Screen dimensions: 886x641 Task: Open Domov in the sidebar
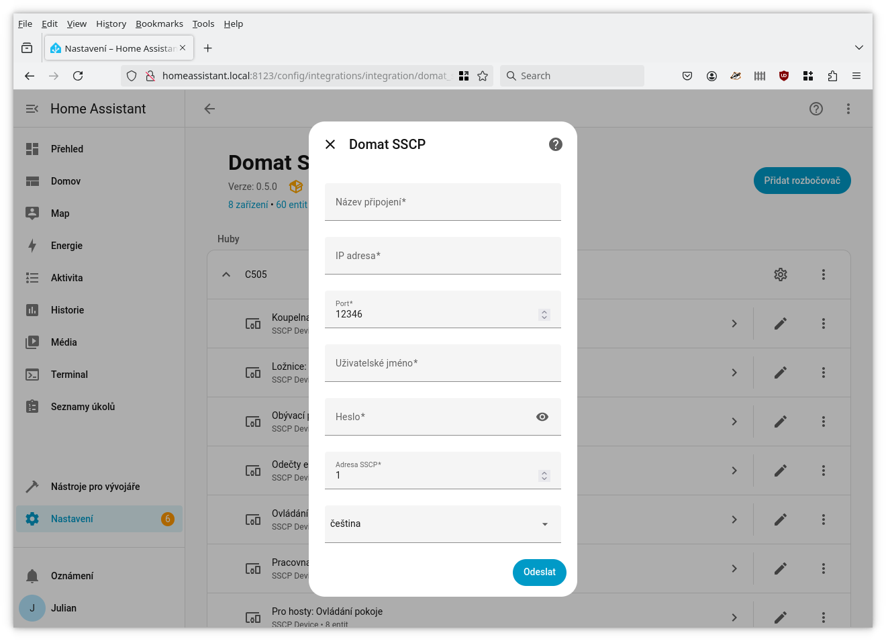pyautogui.click(x=99, y=181)
